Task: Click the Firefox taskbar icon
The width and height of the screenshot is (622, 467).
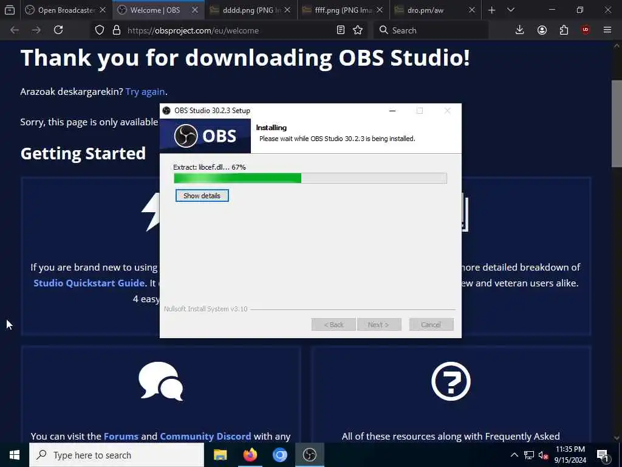Action: [x=250, y=455]
